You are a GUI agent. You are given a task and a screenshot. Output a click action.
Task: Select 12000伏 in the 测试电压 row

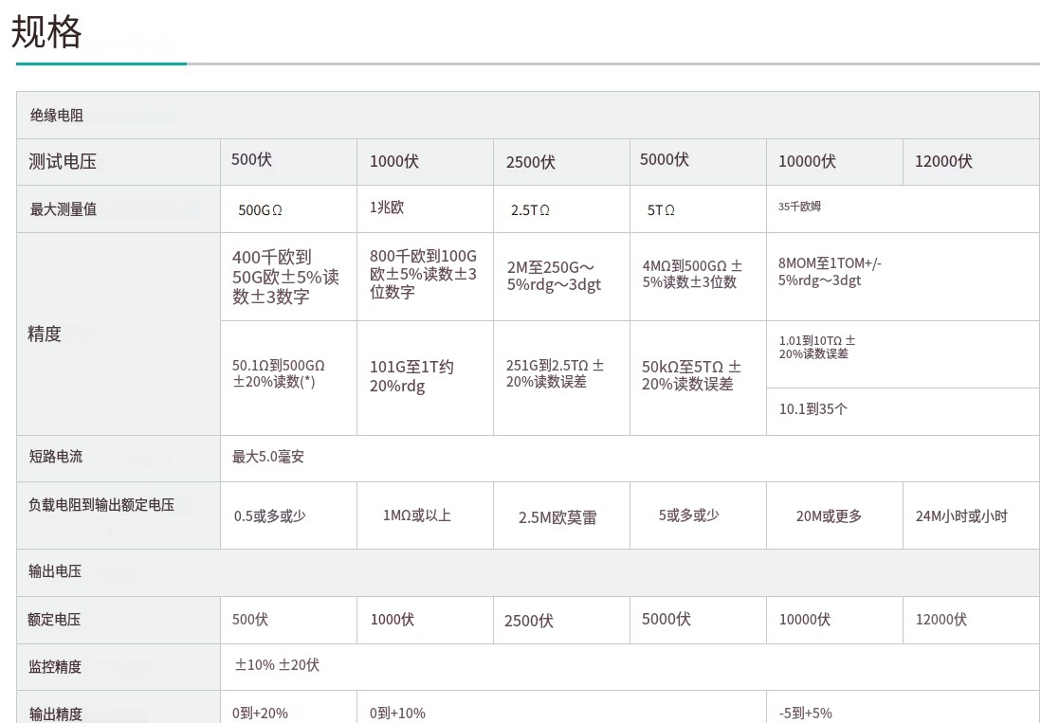pyautogui.click(x=943, y=162)
